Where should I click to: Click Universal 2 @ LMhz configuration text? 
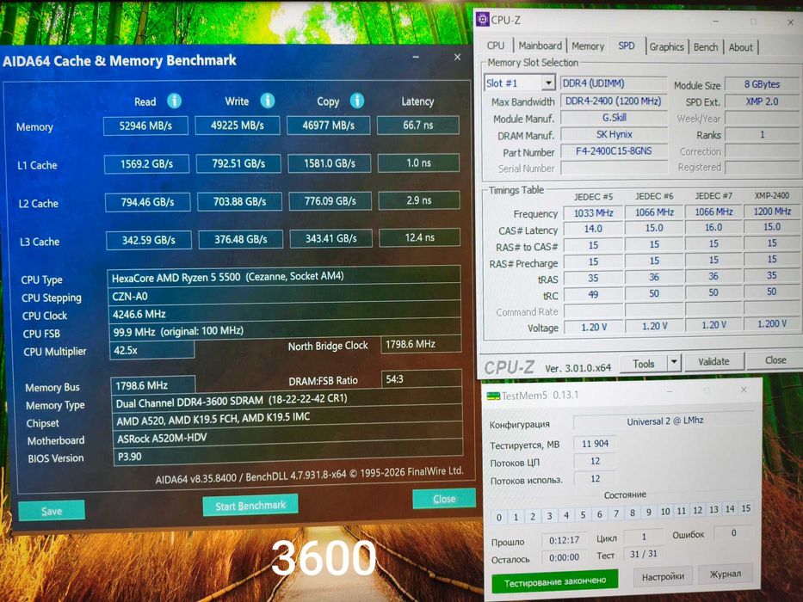coord(664,421)
